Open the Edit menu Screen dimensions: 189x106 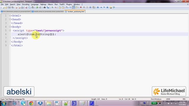(6, 4)
